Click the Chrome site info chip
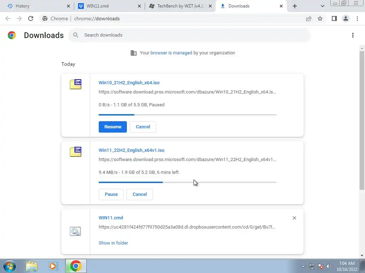 [x=55, y=18]
